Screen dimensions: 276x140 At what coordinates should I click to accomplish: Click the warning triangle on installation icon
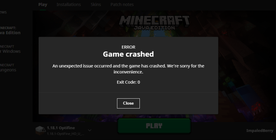tap(44, 130)
